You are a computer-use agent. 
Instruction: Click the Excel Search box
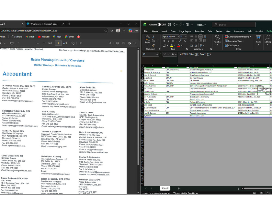pyautogui.click(x=234, y=25)
